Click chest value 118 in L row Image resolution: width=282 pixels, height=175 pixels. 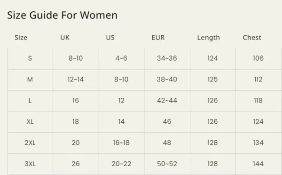258,101
